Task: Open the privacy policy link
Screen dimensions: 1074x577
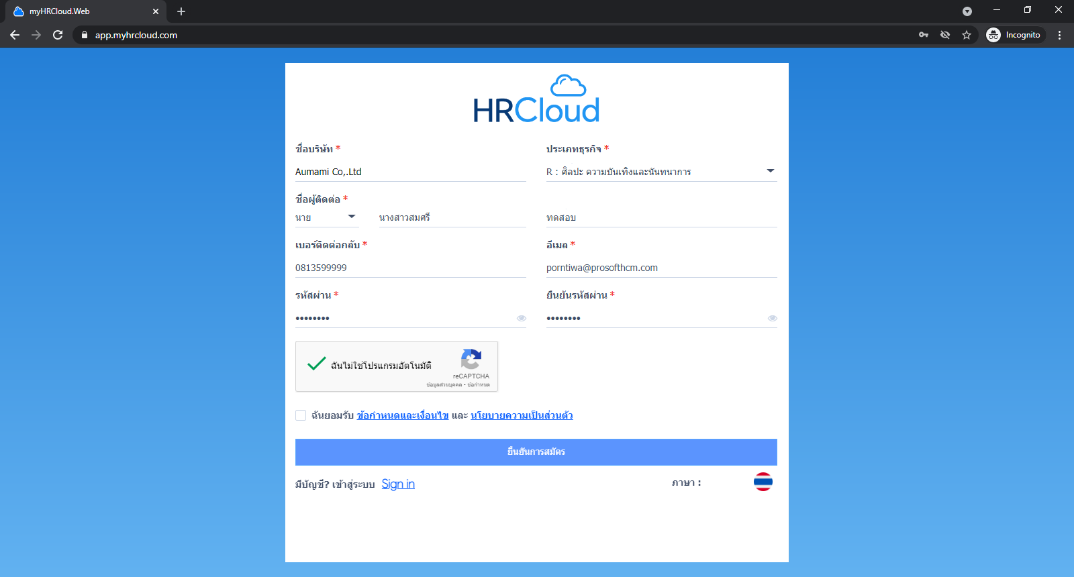Action: click(x=522, y=415)
